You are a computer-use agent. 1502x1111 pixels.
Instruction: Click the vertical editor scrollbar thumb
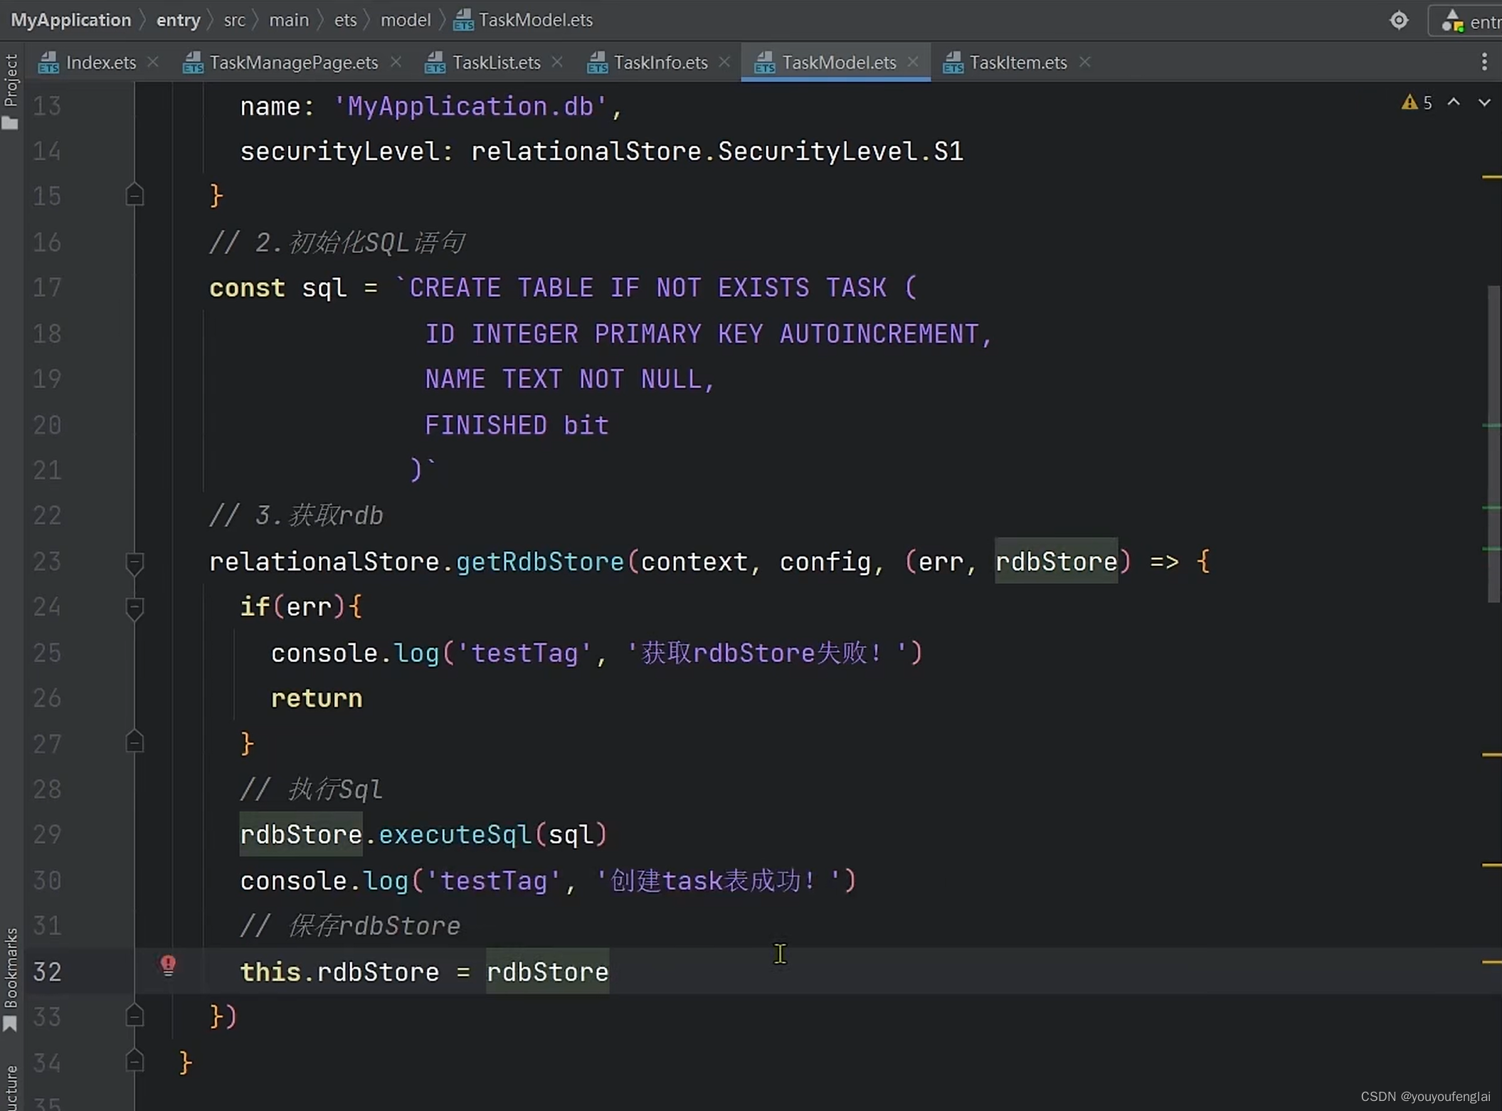tap(1493, 443)
